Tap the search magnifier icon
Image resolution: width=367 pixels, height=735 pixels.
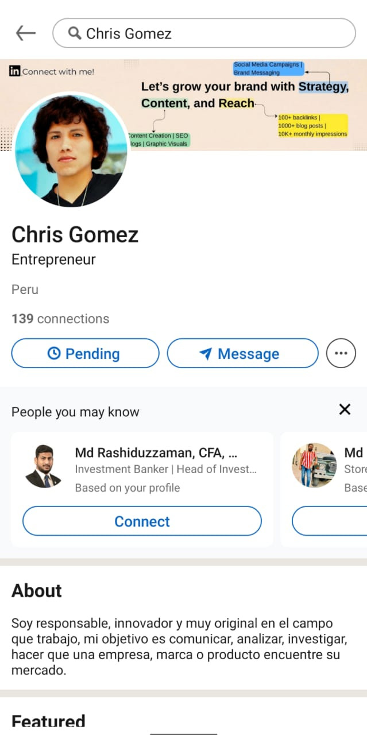[x=75, y=33]
